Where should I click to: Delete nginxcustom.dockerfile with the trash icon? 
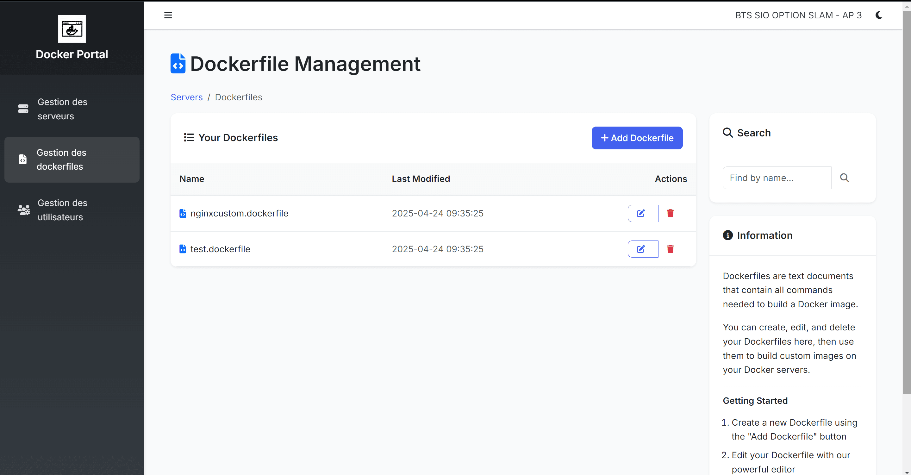click(x=671, y=213)
